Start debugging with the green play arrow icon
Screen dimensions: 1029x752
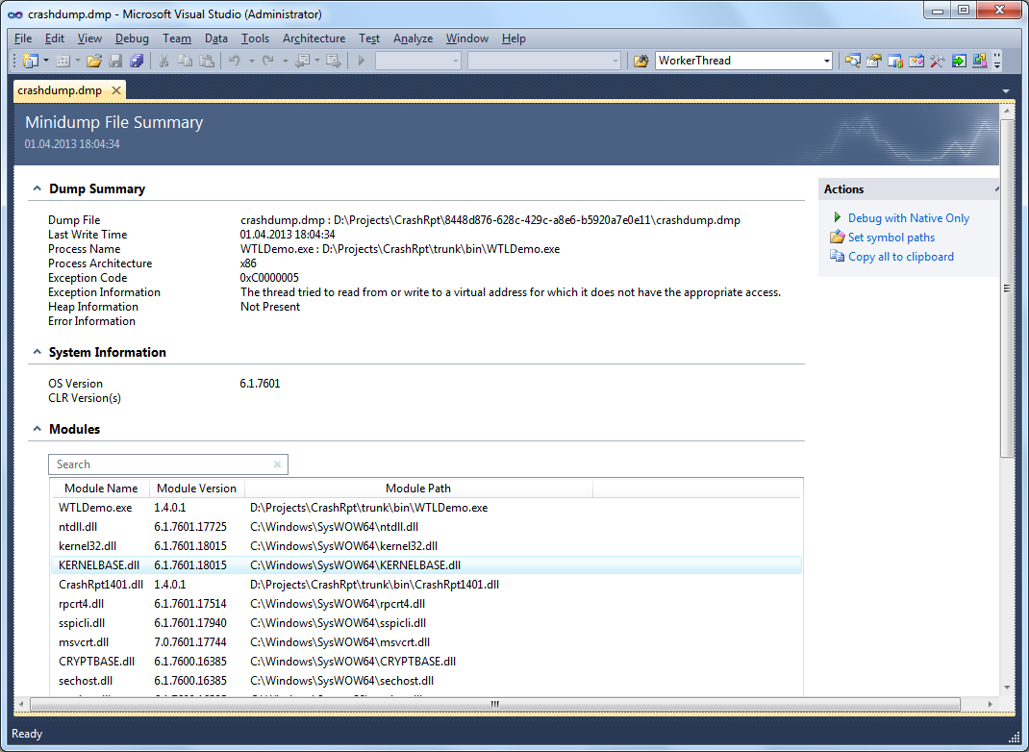[362, 60]
